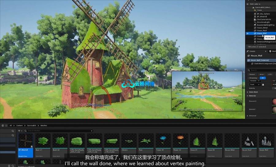Click the content browser filter icon
The image size is (276, 167).
coord(19,131)
